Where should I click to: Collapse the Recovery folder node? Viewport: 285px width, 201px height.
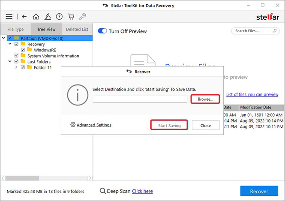[10, 44]
